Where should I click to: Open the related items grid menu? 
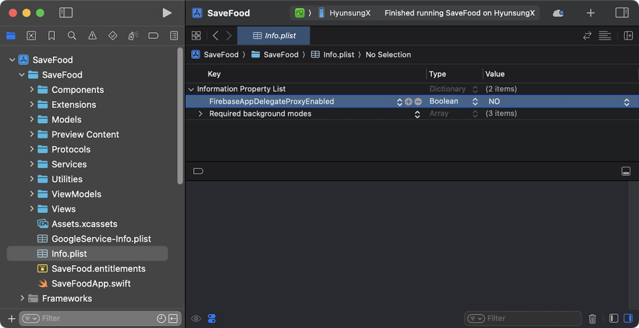(x=196, y=36)
